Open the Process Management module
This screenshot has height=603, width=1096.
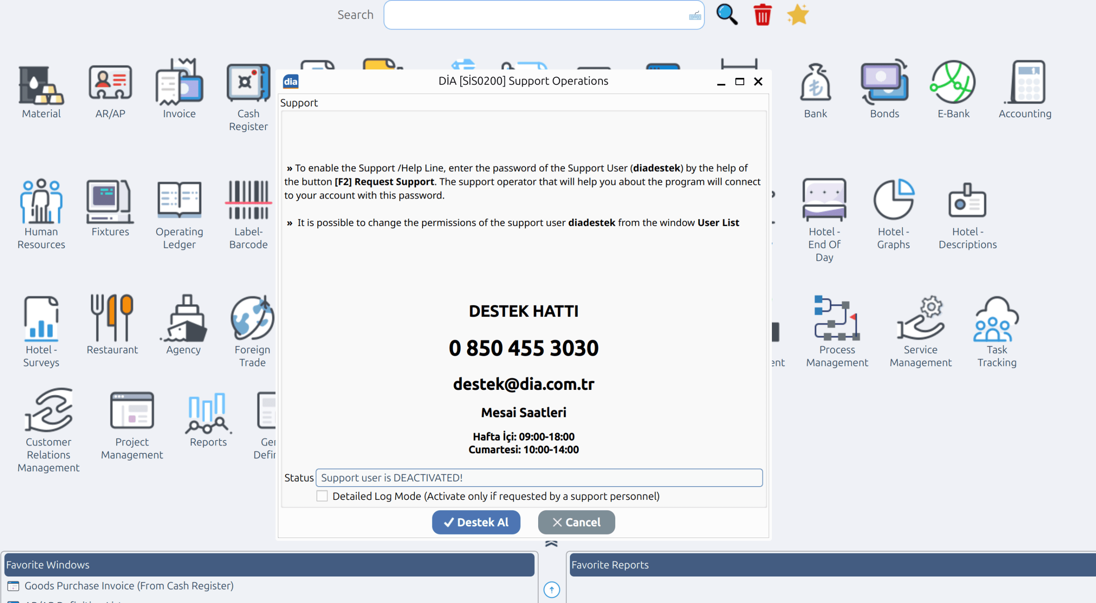tap(837, 331)
